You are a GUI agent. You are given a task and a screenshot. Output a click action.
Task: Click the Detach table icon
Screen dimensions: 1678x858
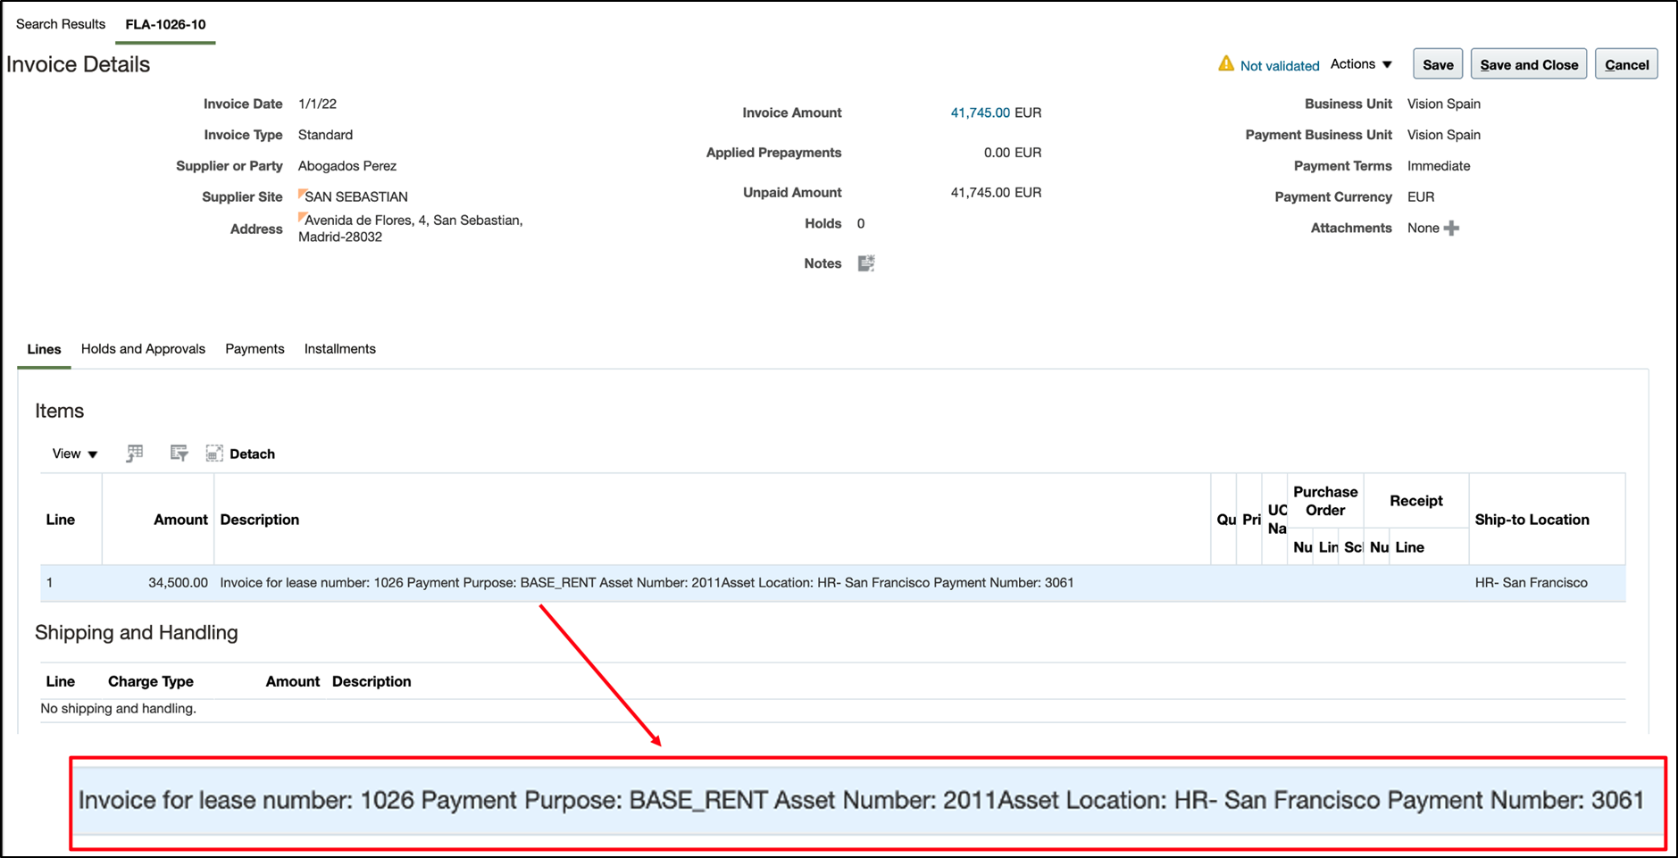tap(214, 454)
